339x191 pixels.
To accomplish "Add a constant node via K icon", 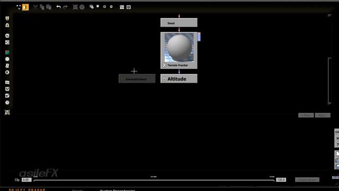I will tap(7, 72).
